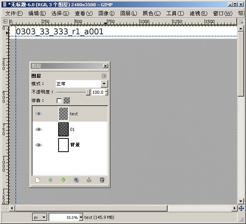Click the zoom field showing 33.3%
The width and height of the screenshot is (246, 224).
pos(64,217)
